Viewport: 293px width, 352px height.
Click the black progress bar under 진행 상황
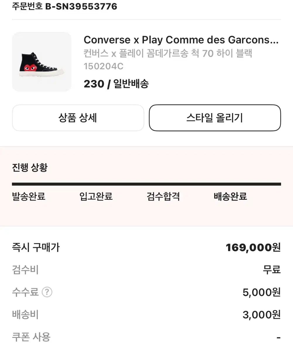(146, 184)
